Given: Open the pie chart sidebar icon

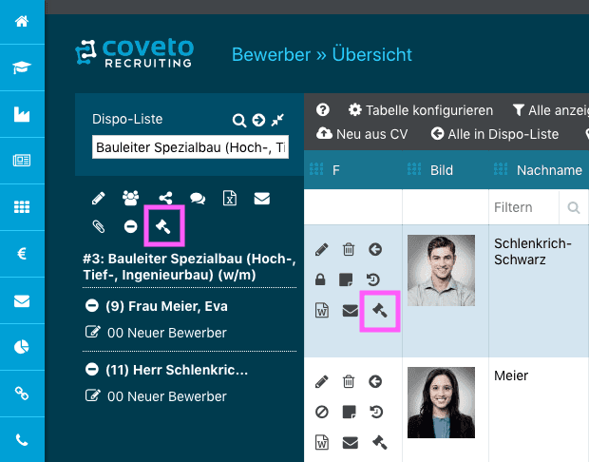Looking at the screenshot, I should tap(22, 347).
